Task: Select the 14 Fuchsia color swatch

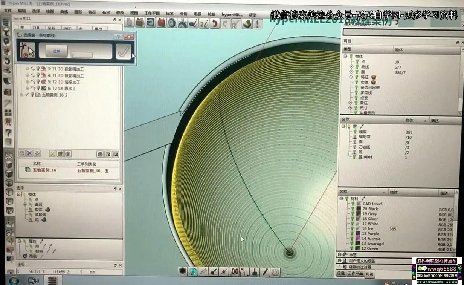Action: [x=358, y=239]
